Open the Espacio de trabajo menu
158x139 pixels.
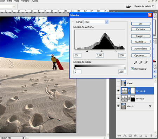[144, 6]
